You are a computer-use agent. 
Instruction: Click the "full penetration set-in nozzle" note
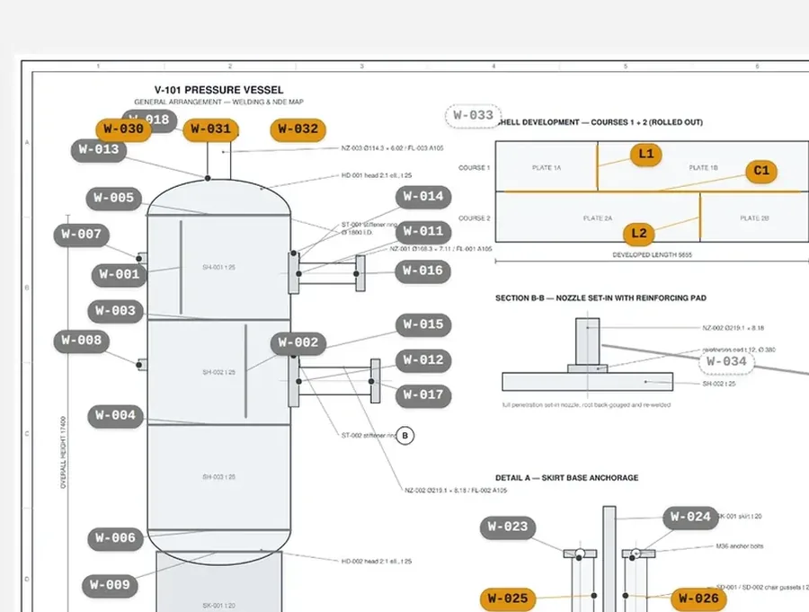point(586,405)
